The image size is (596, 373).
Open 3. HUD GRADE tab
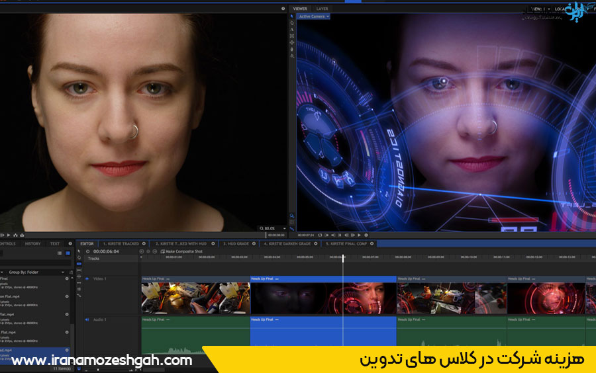click(236, 243)
